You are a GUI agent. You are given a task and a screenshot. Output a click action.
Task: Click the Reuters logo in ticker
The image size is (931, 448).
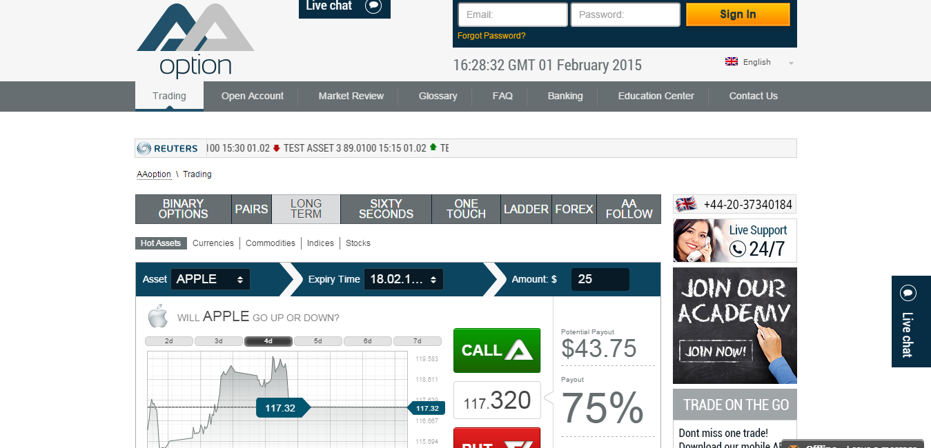coord(168,148)
